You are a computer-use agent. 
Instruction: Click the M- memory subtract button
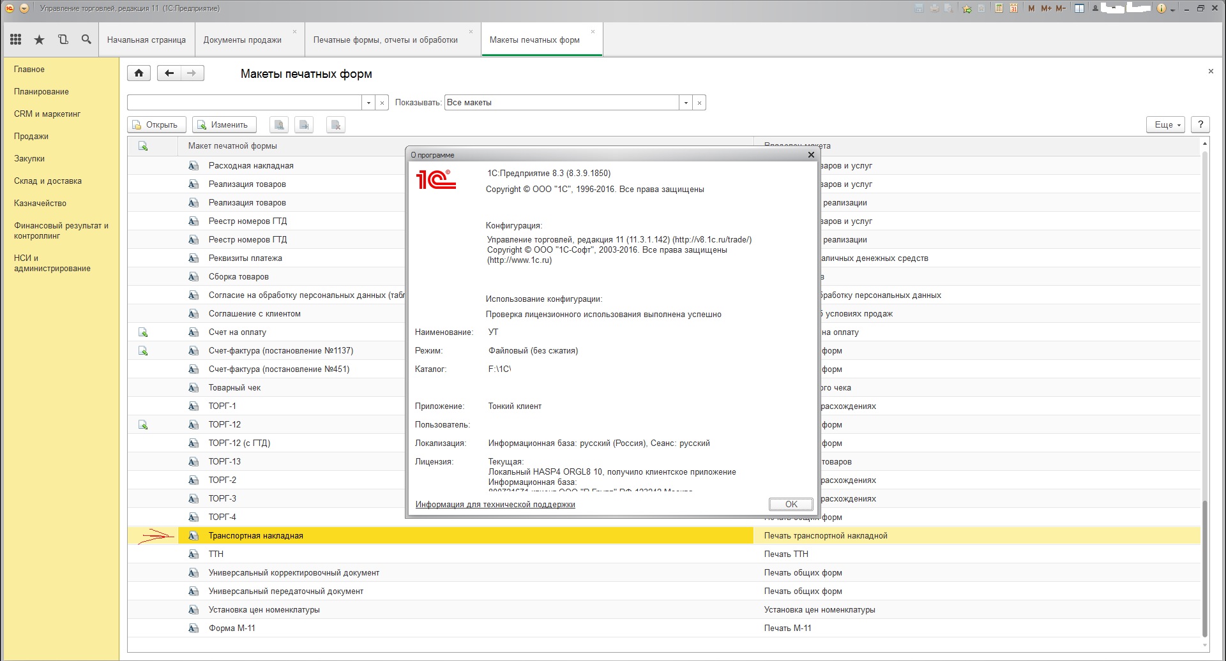[1061, 8]
